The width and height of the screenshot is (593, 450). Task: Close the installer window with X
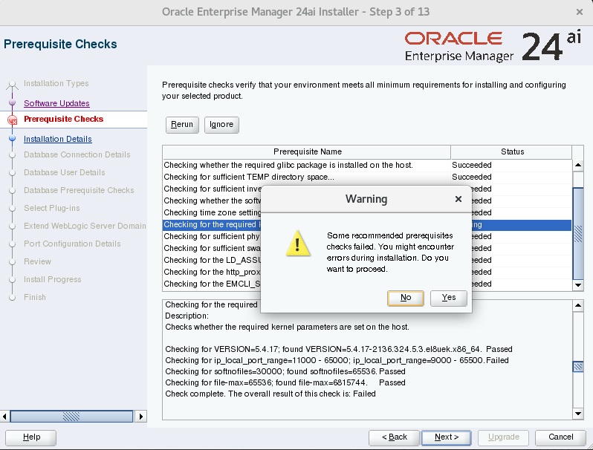coord(580,12)
